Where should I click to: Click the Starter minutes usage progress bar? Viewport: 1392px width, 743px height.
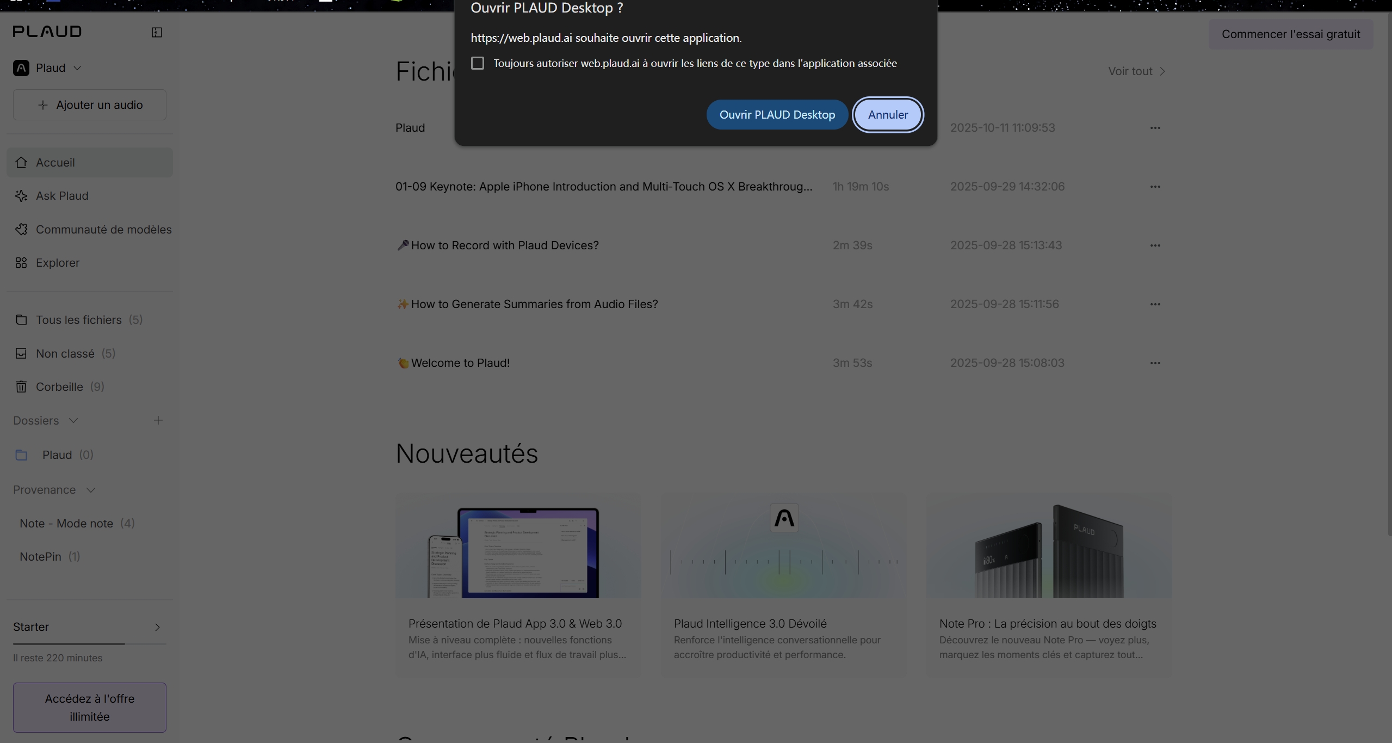pyautogui.click(x=90, y=643)
